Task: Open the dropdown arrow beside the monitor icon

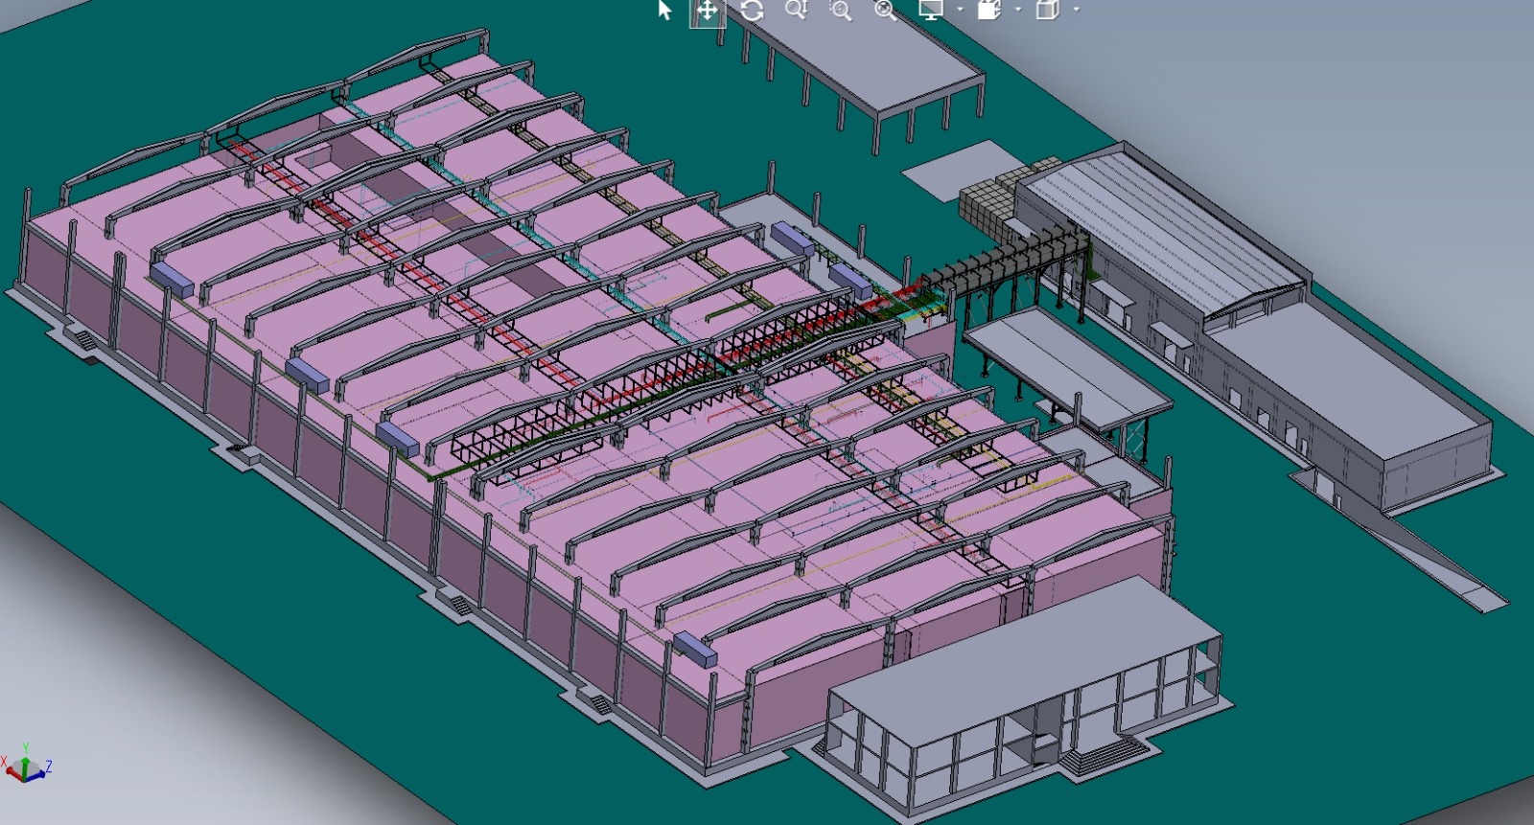Action: click(960, 11)
